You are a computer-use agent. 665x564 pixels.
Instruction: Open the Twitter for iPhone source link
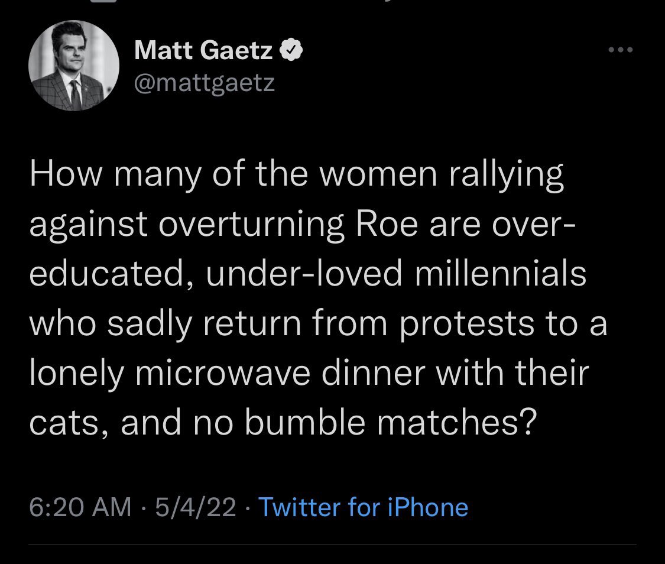(x=363, y=507)
